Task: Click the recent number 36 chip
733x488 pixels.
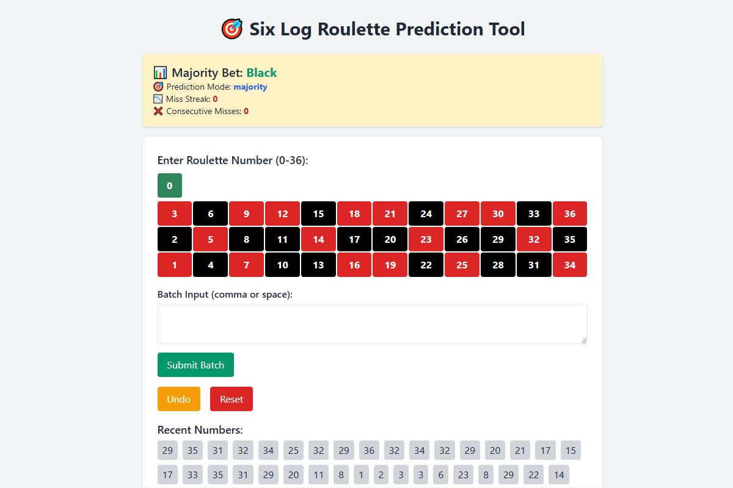Action: 369,450
